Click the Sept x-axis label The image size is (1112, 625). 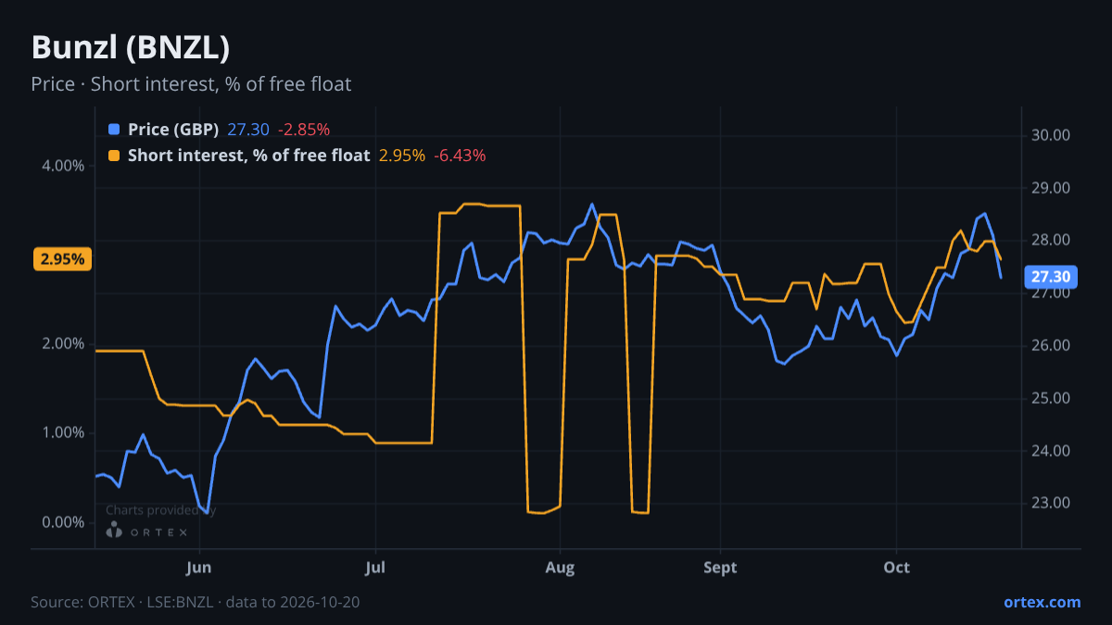[720, 567]
